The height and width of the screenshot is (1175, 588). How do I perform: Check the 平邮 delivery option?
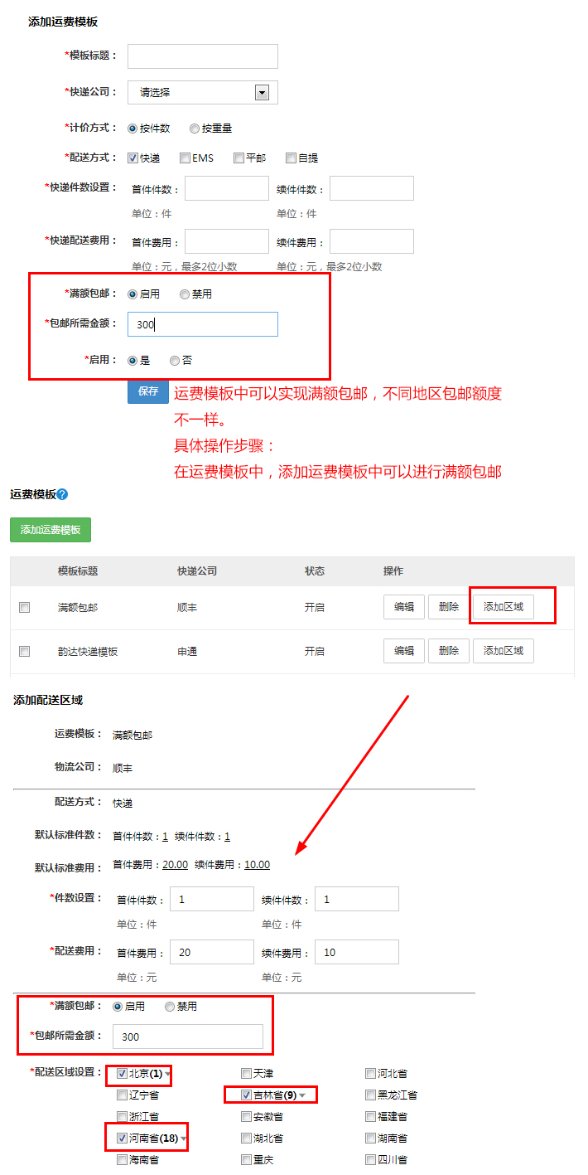pyautogui.click(x=239, y=158)
